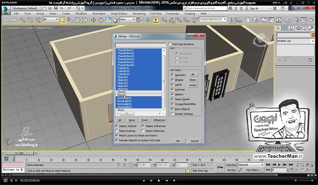Open Utilities hammer panel icon
The height and width of the screenshot is (185, 318).
[312, 29]
